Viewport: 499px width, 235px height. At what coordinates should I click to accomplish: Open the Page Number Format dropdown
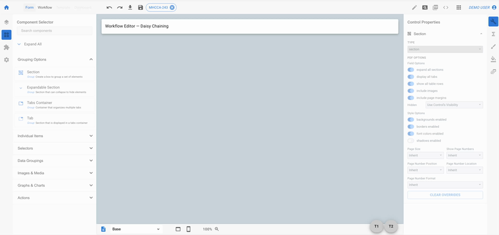pyautogui.click(x=445, y=185)
